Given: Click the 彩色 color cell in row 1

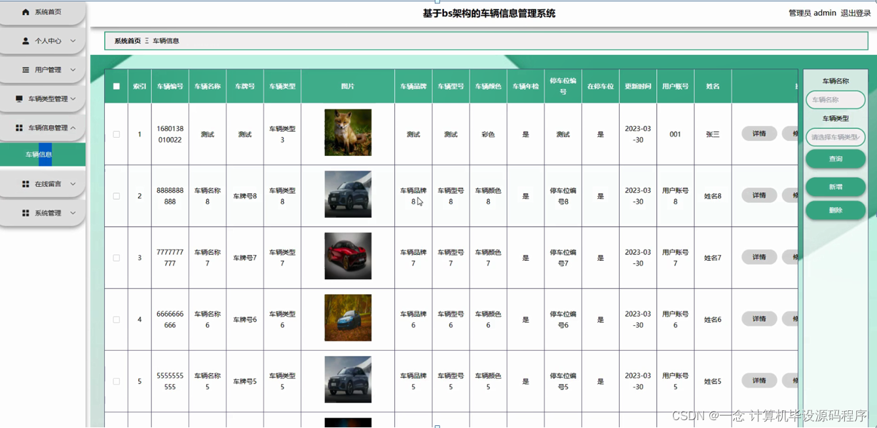Looking at the screenshot, I should pyautogui.click(x=488, y=134).
